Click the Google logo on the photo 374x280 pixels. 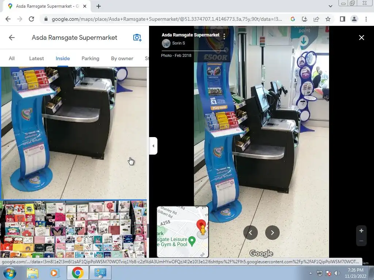pyautogui.click(x=261, y=253)
